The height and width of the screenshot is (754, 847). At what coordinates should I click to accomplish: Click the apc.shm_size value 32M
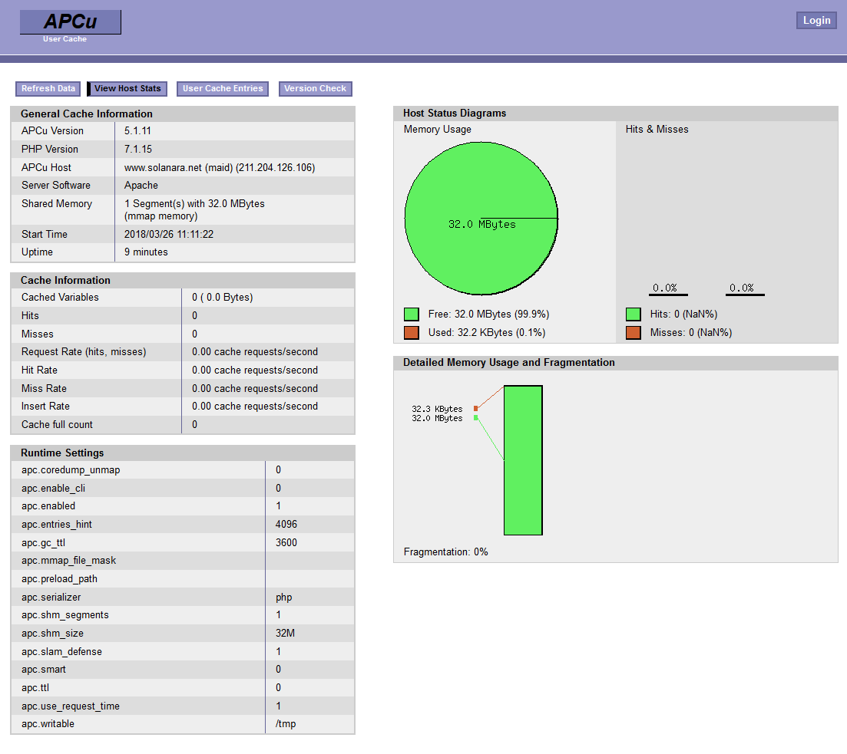tap(285, 634)
